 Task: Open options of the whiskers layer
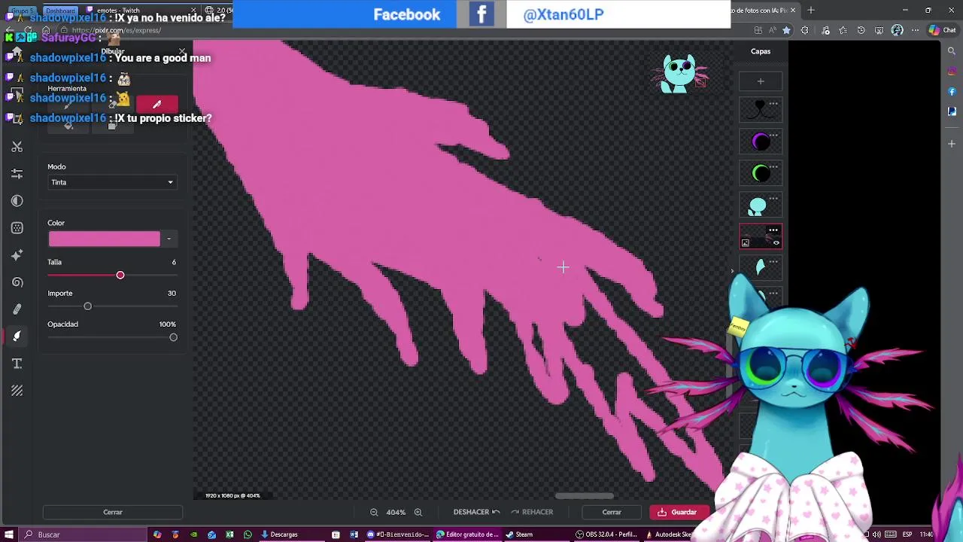[773, 103]
